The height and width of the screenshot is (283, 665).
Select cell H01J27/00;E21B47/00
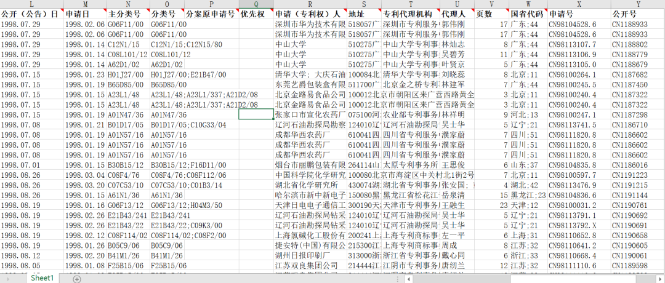[188, 74]
